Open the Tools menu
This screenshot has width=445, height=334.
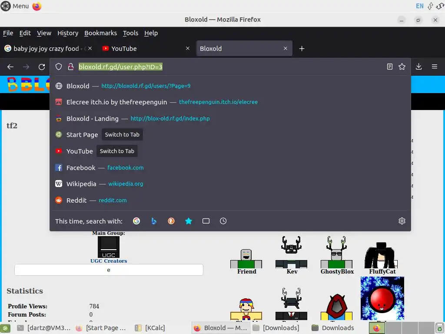(x=130, y=33)
